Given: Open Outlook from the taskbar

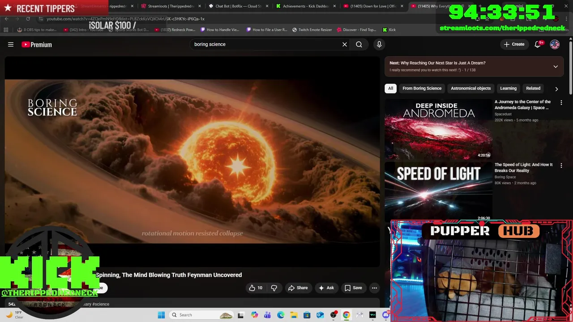Looking at the screenshot, I should 320,315.
